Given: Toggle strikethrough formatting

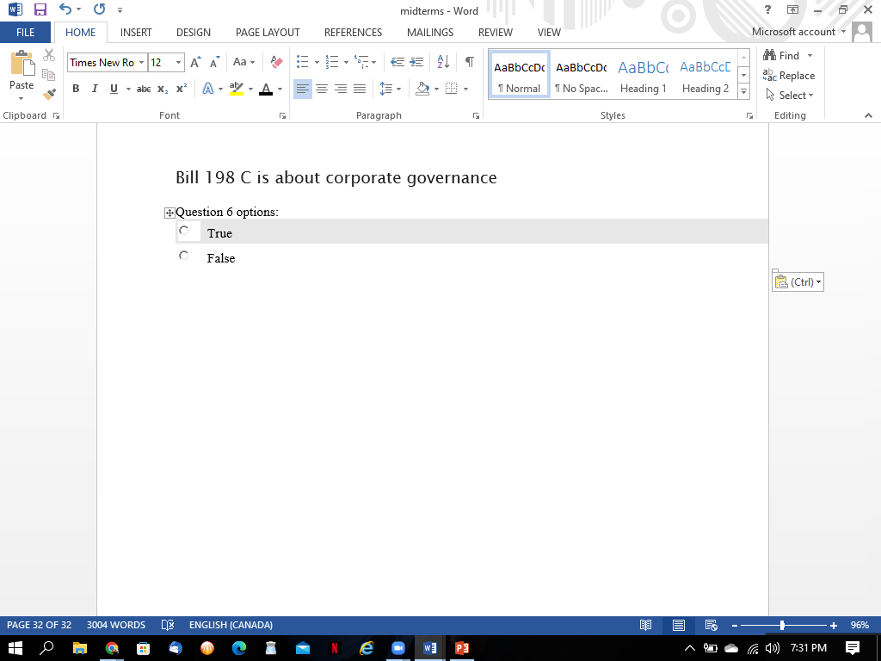Looking at the screenshot, I should [x=143, y=88].
